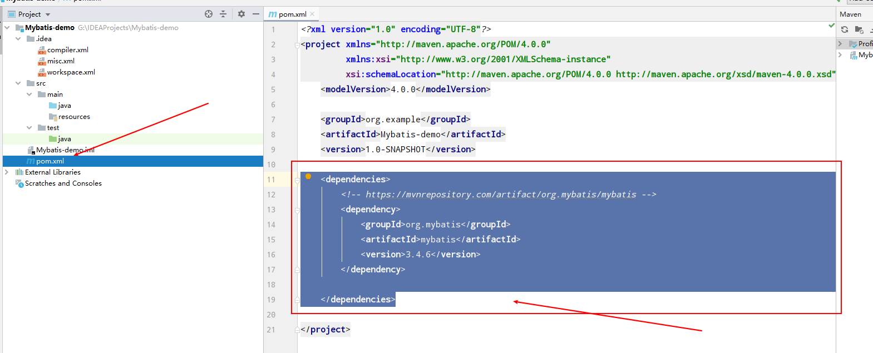Collapse the test folder node
Screen dimensions: 873x353
(x=29, y=127)
